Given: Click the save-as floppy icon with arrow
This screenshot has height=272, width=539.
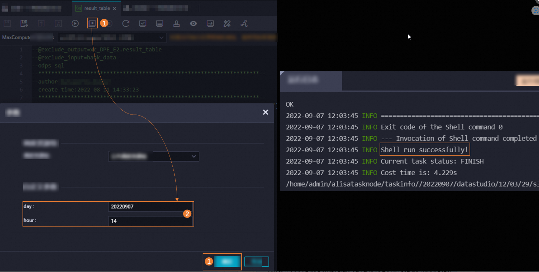Looking at the screenshot, I should click(24, 23).
